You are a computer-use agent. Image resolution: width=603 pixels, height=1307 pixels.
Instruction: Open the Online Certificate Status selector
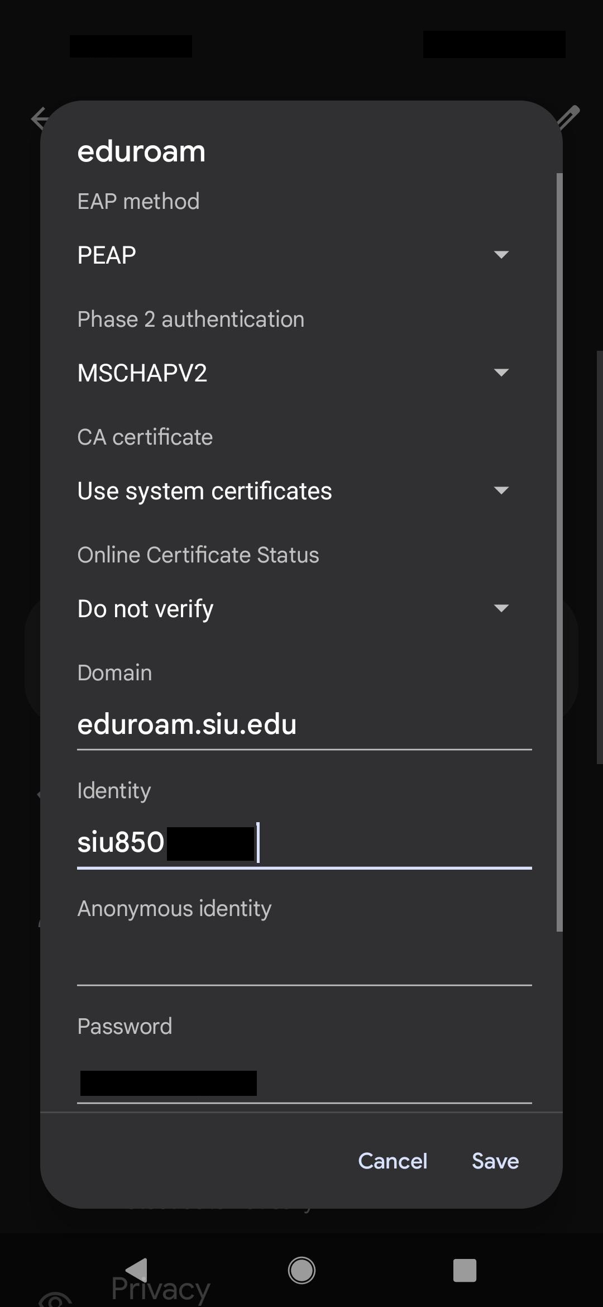click(x=301, y=608)
